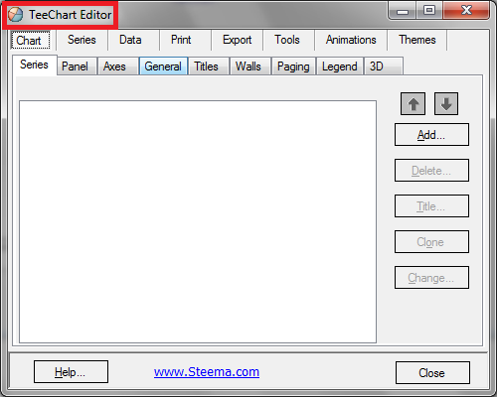Click the Help... button
Image resolution: width=497 pixels, height=397 pixels.
point(71,372)
